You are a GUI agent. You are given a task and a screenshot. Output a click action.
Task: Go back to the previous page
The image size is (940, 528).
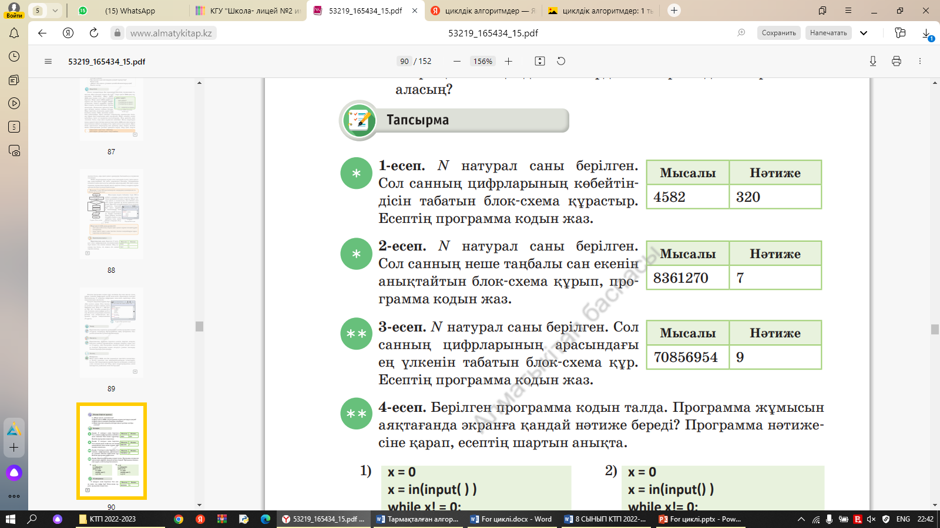(42, 33)
